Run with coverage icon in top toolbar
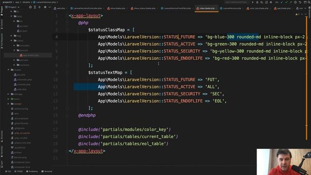Screen dimensions: 311x175 tap(262, 2)
